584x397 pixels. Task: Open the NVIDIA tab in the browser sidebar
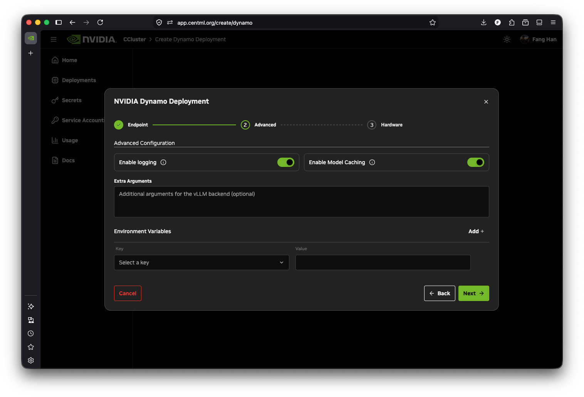coord(31,38)
